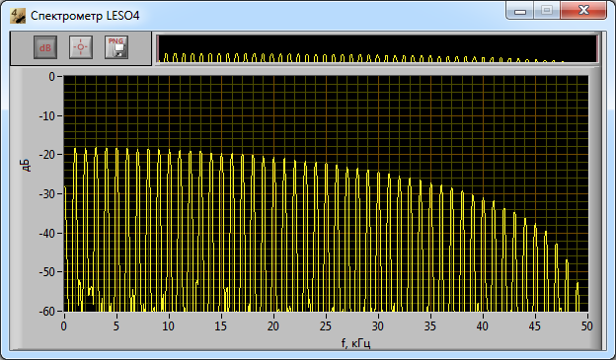Click the left range handle of overview strip
The image size is (616, 360).
coord(158,48)
